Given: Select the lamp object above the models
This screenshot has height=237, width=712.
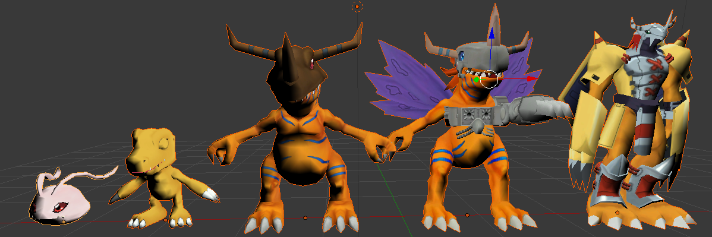Looking at the screenshot, I should click(357, 7).
